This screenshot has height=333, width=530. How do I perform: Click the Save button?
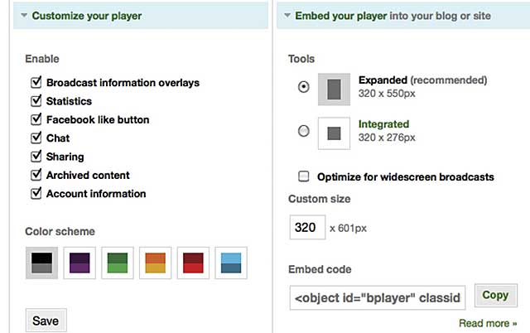(46, 321)
